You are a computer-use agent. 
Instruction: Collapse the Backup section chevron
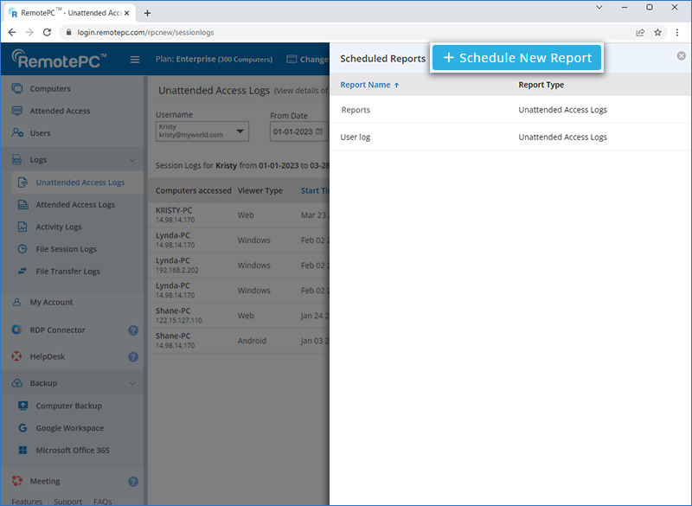(132, 383)
